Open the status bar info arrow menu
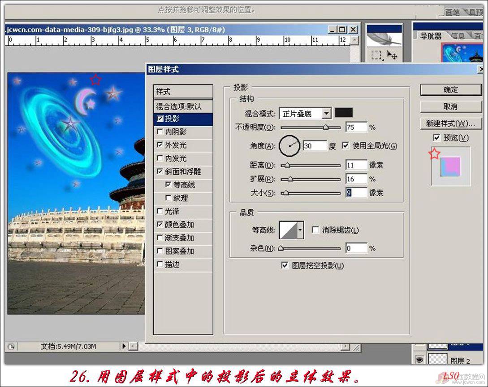Screen dimensions: 488x387 (124, 346)
